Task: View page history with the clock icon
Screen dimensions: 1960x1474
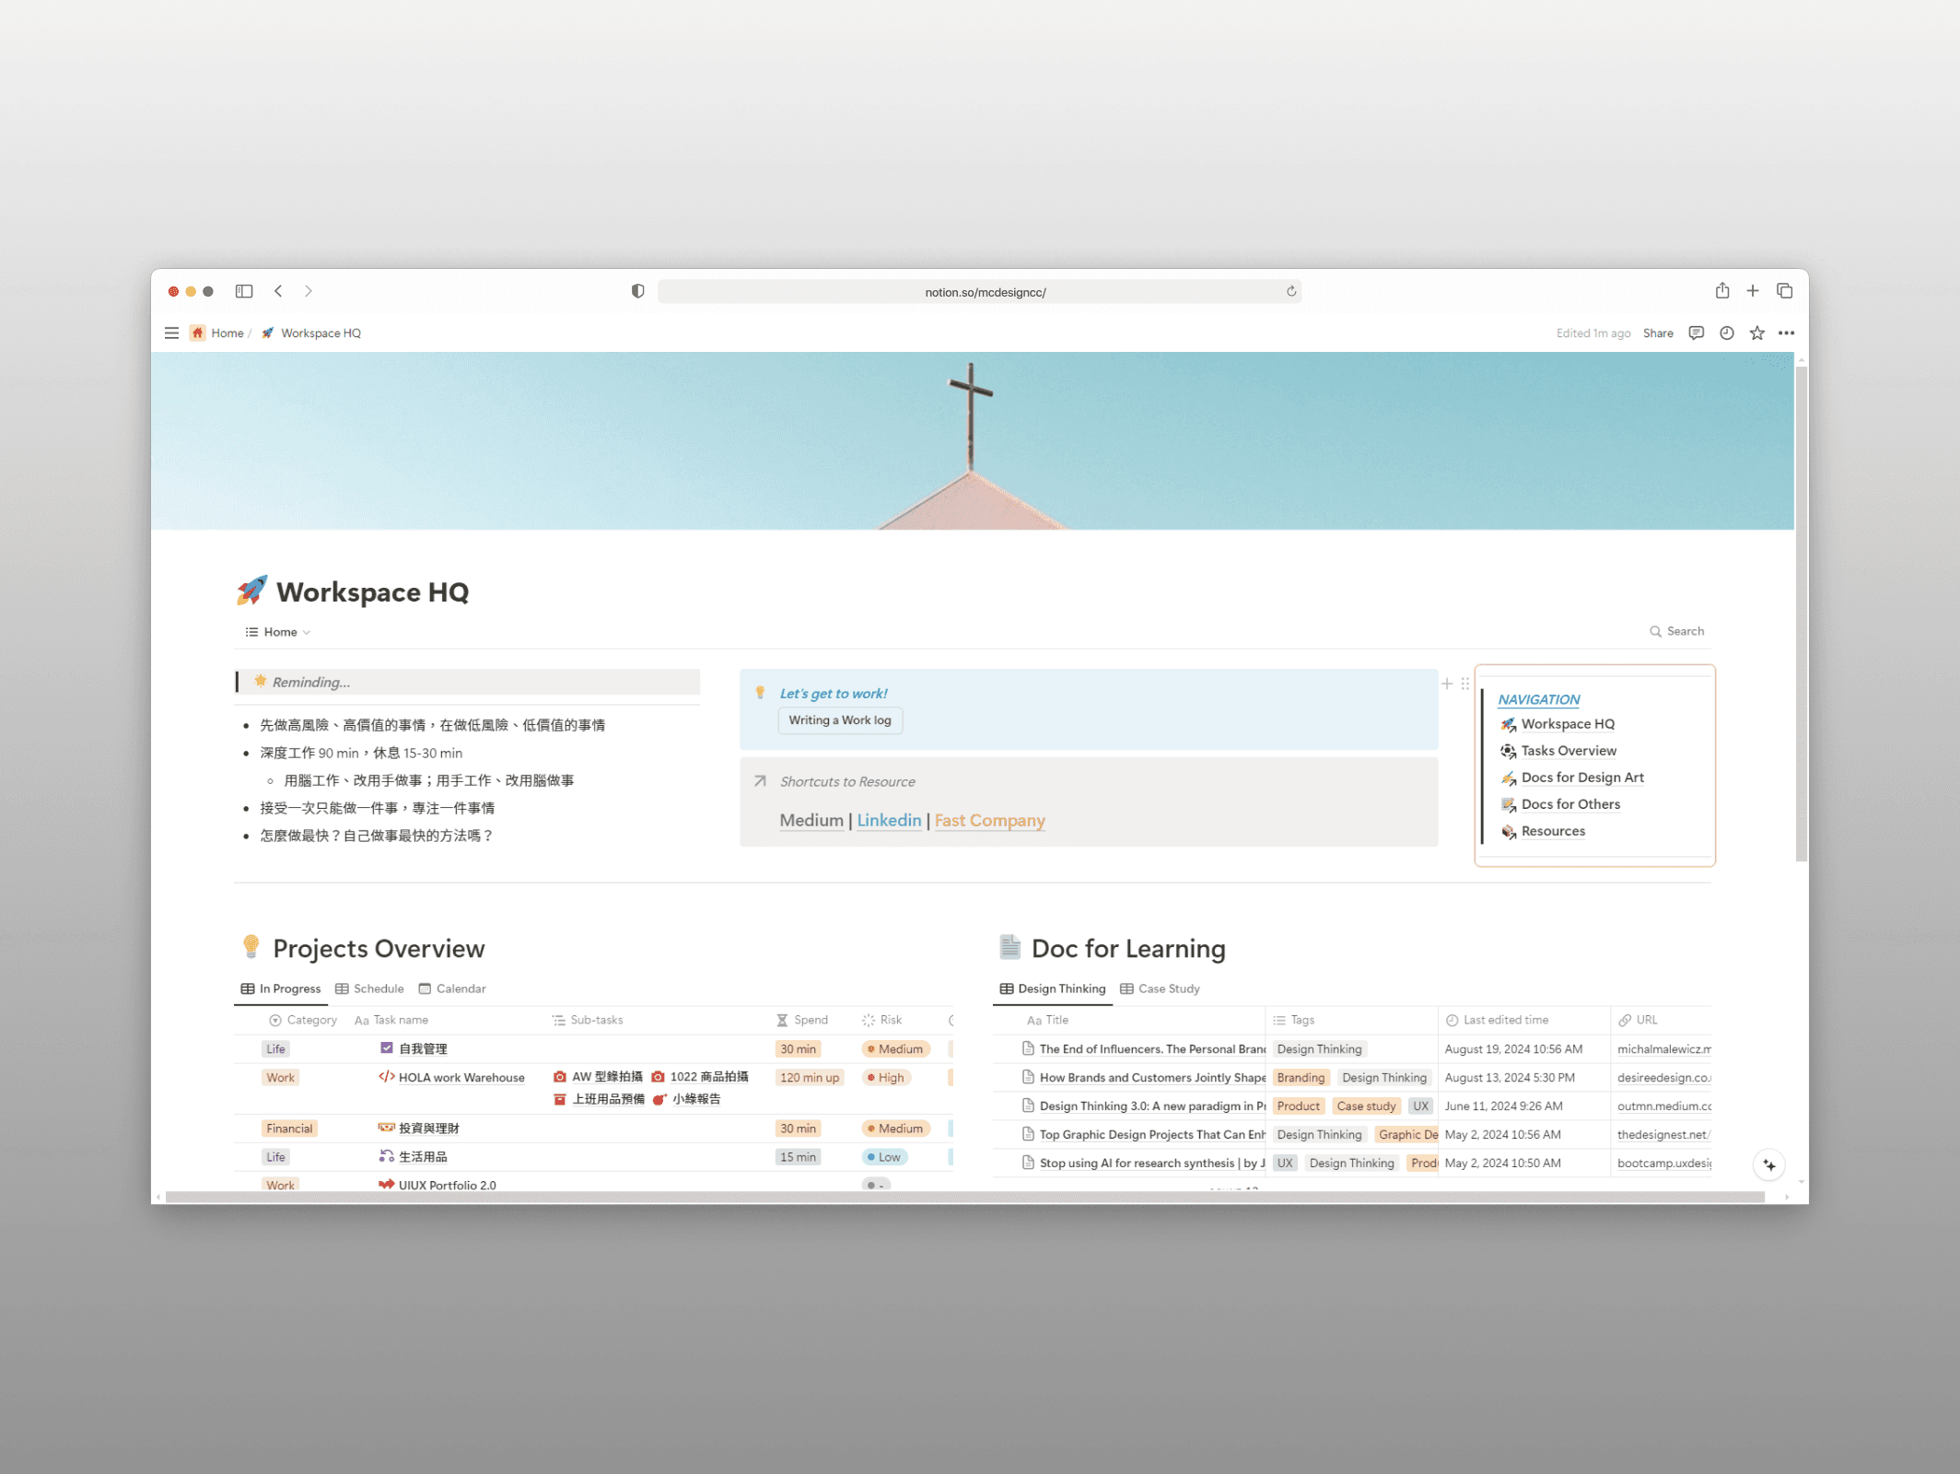Action: click(1727, 333)
